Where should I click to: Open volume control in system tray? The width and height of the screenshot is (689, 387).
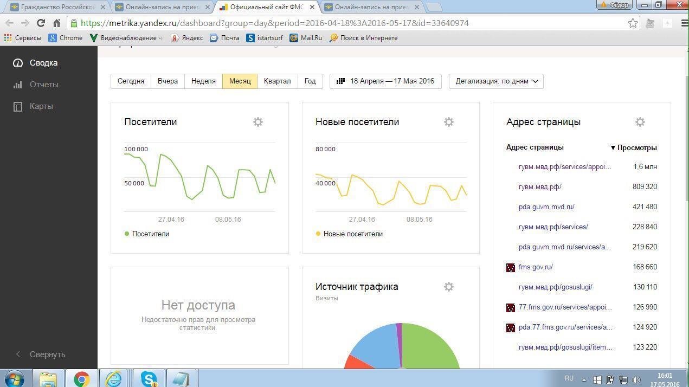click(636, 380)
